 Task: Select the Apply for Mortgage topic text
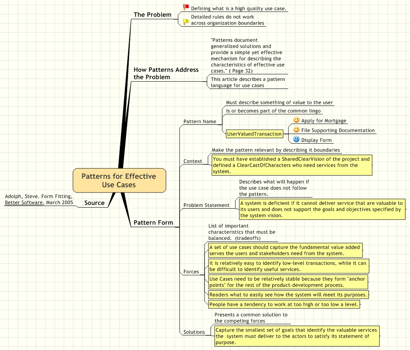[x=324, y=121]
